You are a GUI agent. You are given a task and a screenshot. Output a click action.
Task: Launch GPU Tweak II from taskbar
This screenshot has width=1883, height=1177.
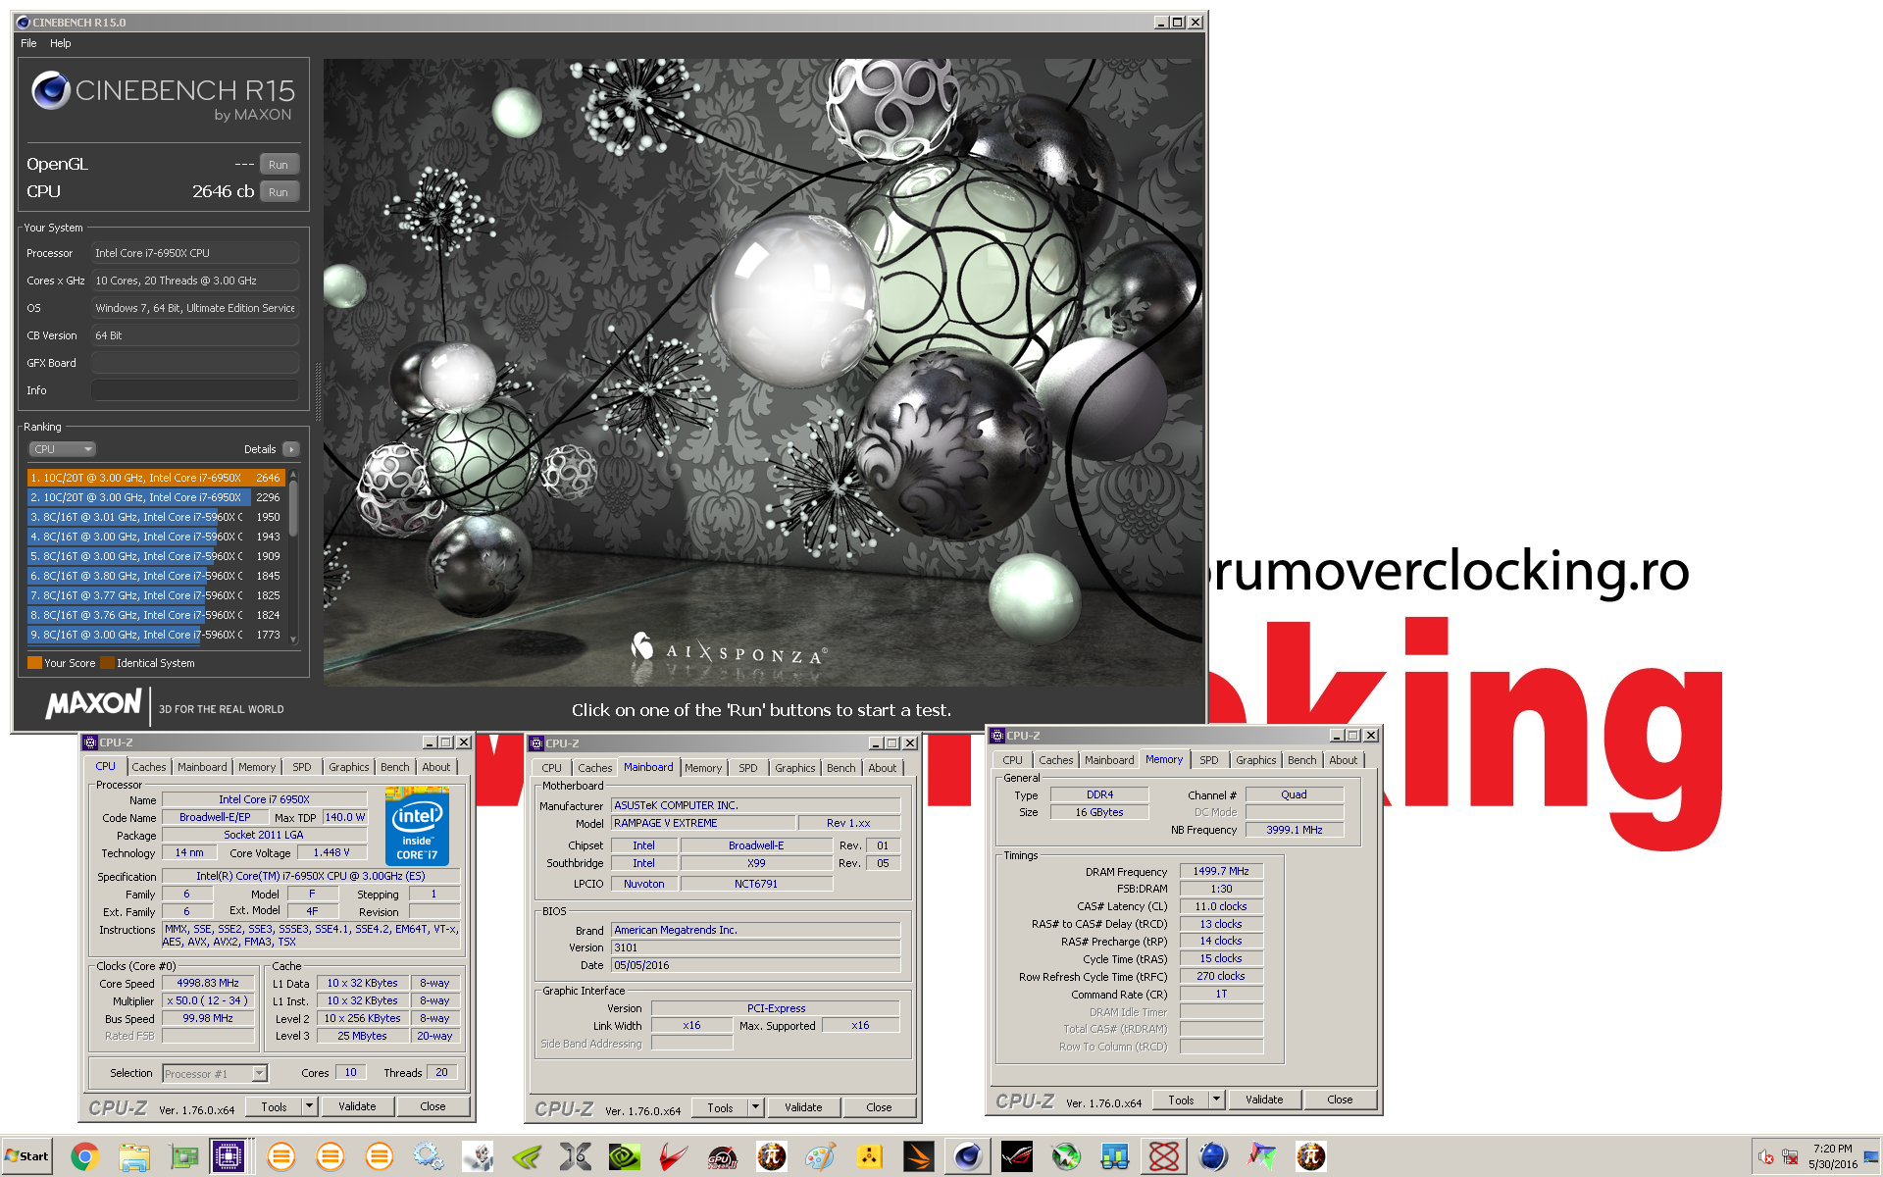point(722,1156)
